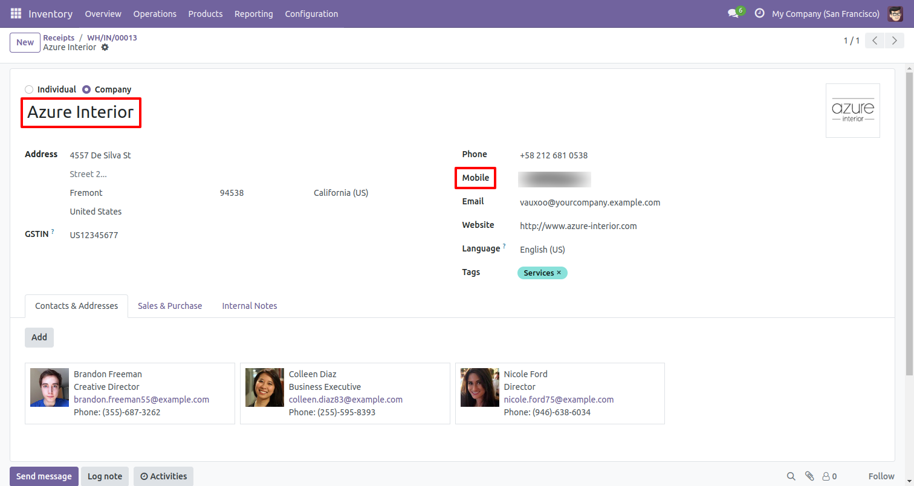Click the Inventory app title
The image size is (914, 486).
tap(51, 13)
